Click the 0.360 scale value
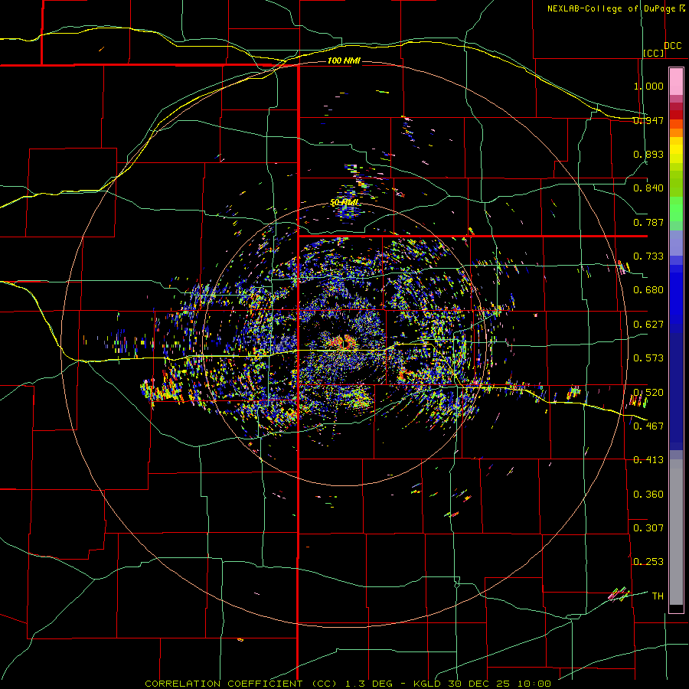689x689 pixels. point(648,495)
